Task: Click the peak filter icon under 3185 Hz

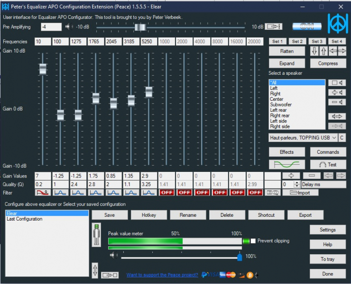Action: tap(131, 193)
